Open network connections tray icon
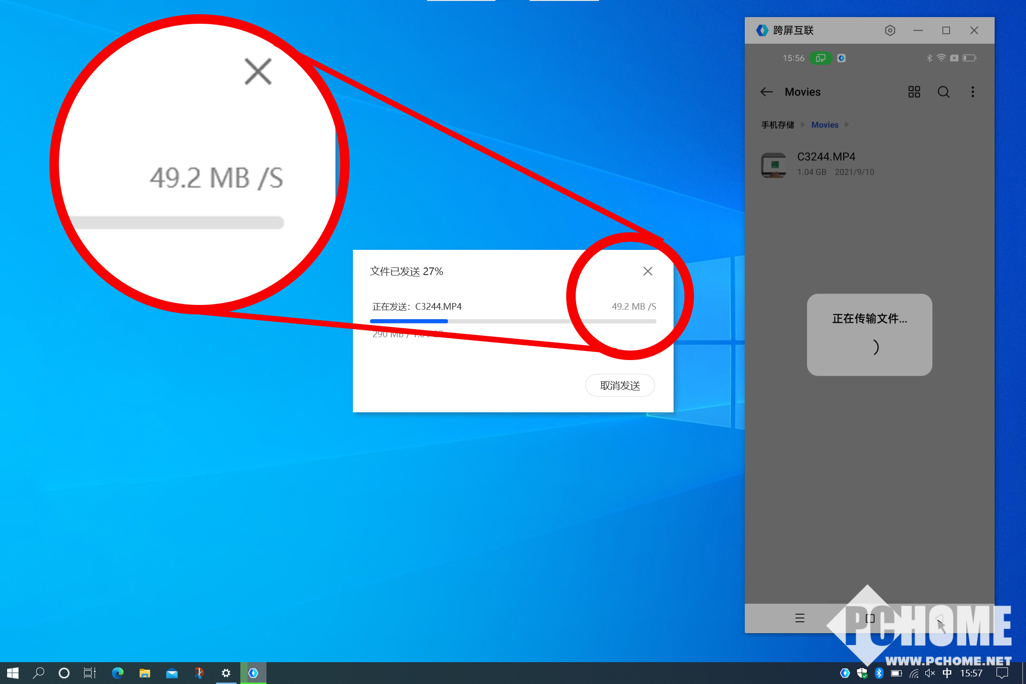 tap(914, 673)
